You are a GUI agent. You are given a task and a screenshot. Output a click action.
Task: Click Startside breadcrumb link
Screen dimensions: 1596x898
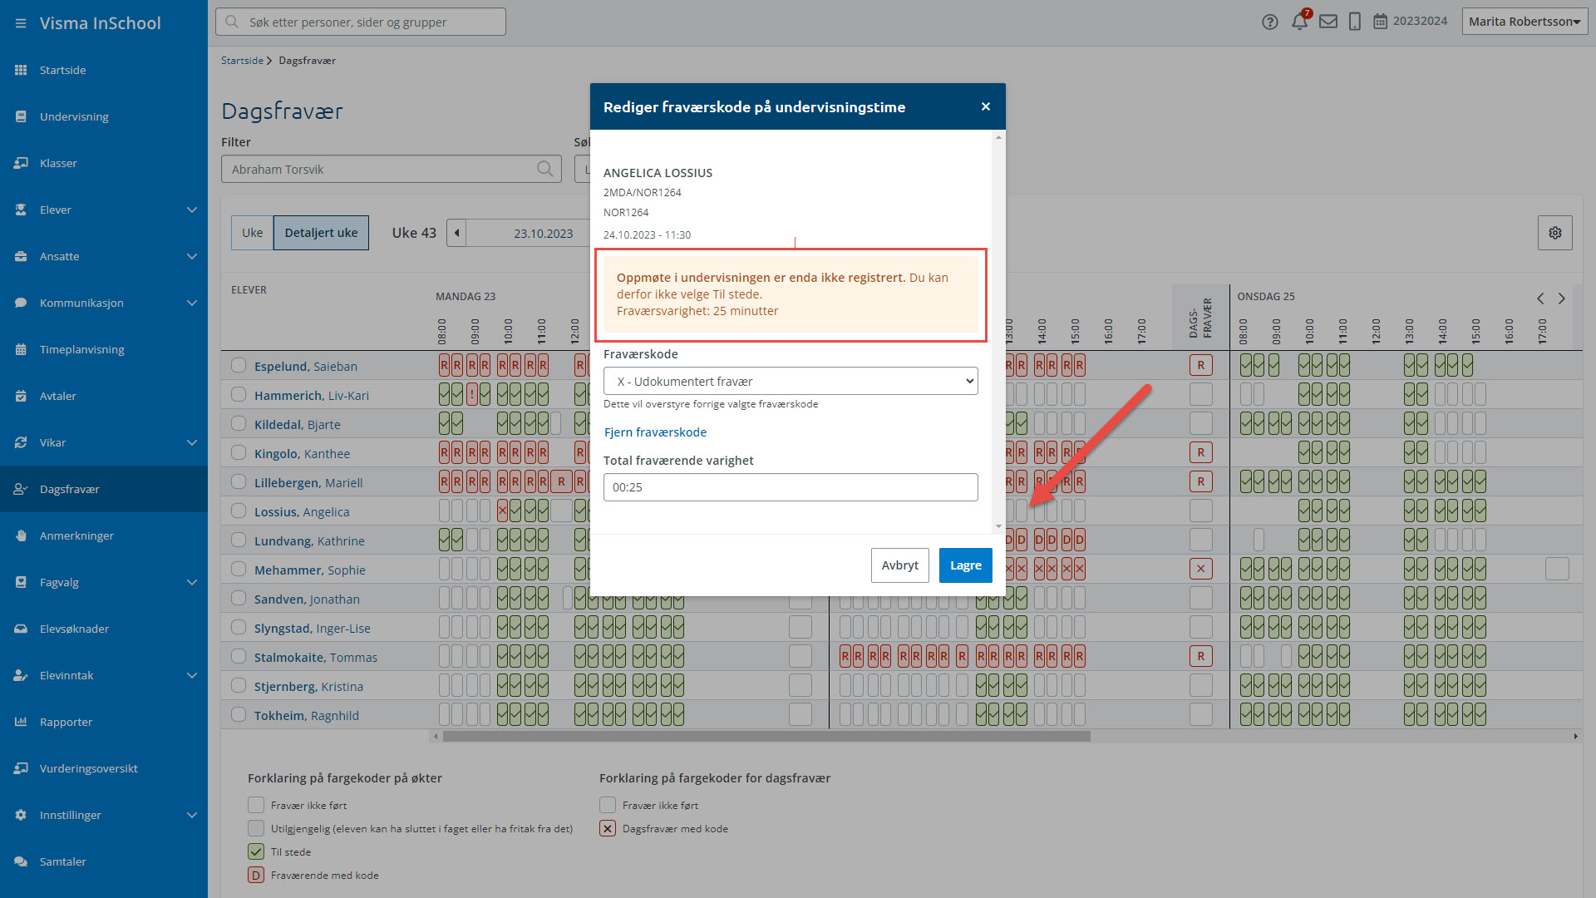[x=242, y=61]
